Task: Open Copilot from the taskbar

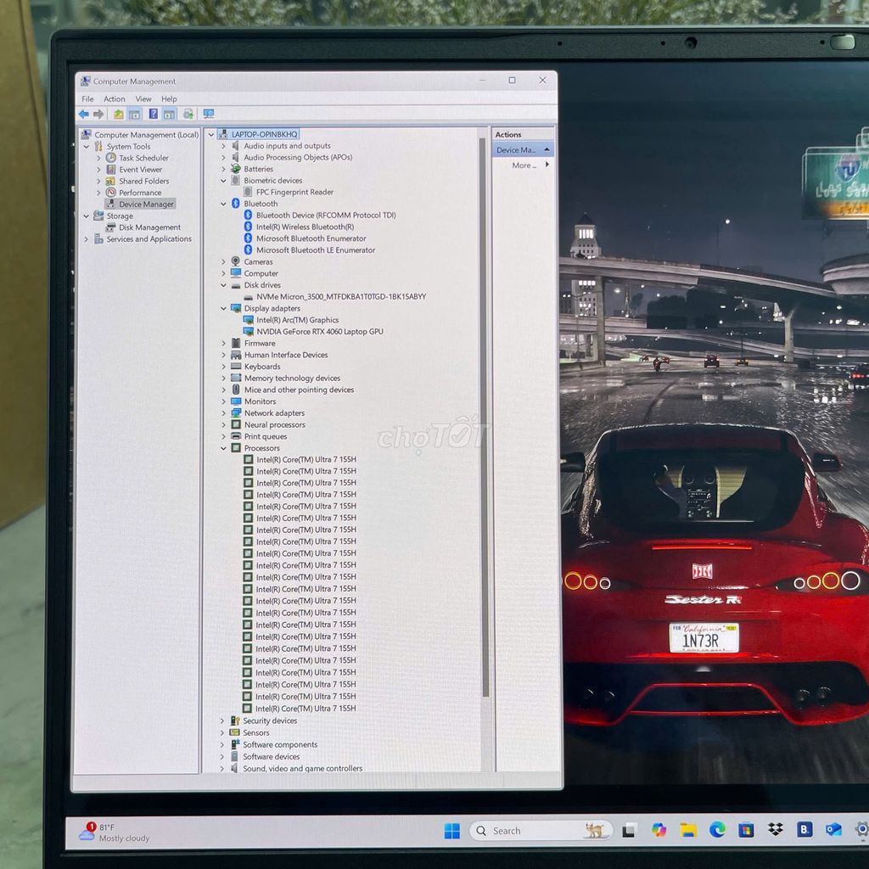Action: (x=659, y=830)
